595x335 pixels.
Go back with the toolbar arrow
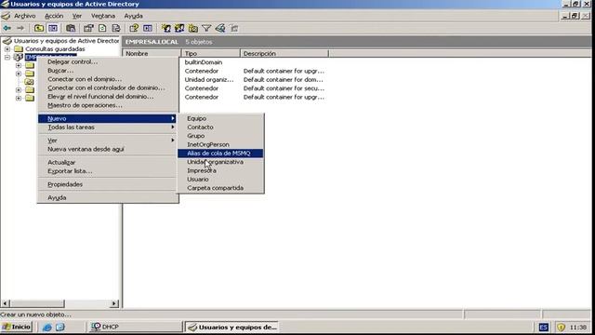(x=7, y=28)
